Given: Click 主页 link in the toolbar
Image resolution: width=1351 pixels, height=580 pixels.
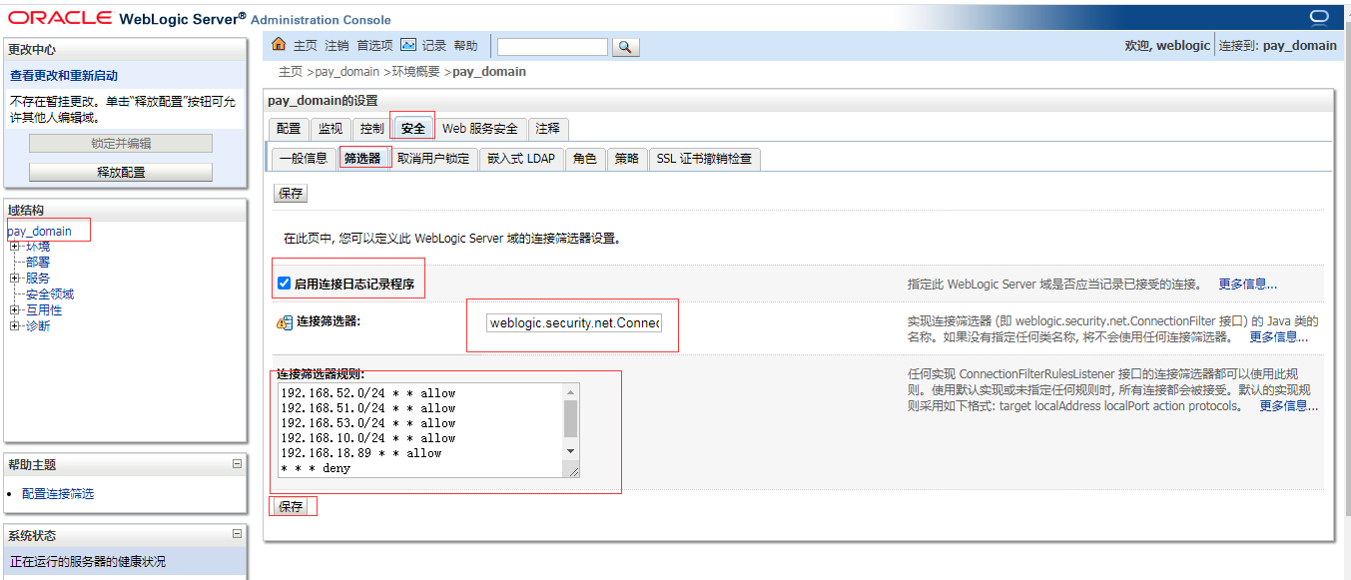Looking at the screenshot, I should (x=306, y=46).
